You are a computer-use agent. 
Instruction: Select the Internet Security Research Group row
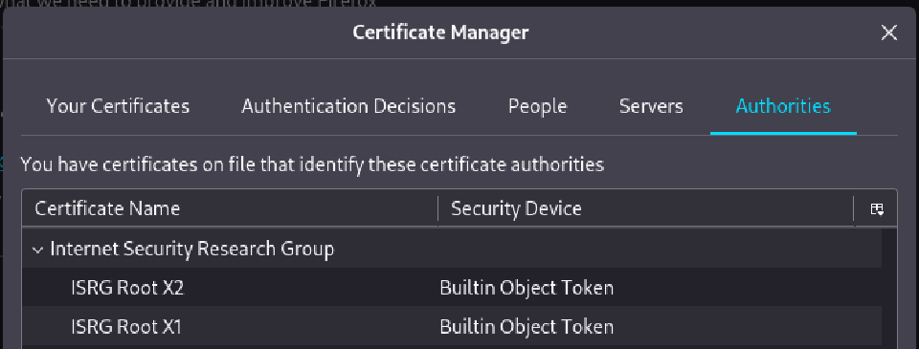coord(451,249)
